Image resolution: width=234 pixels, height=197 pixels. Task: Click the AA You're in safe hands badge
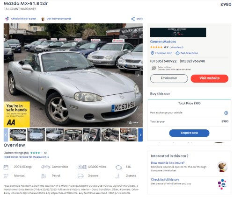coord(17,114)
